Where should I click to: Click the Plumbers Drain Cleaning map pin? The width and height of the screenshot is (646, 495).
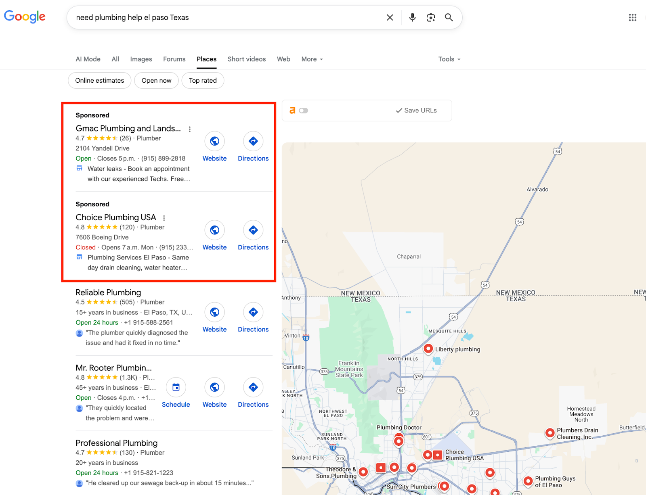(550, 433)
